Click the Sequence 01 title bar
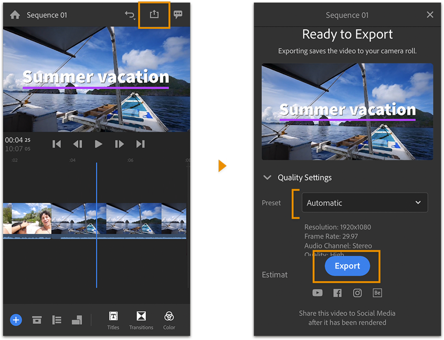The image size is (444, 340). point(347,15)
